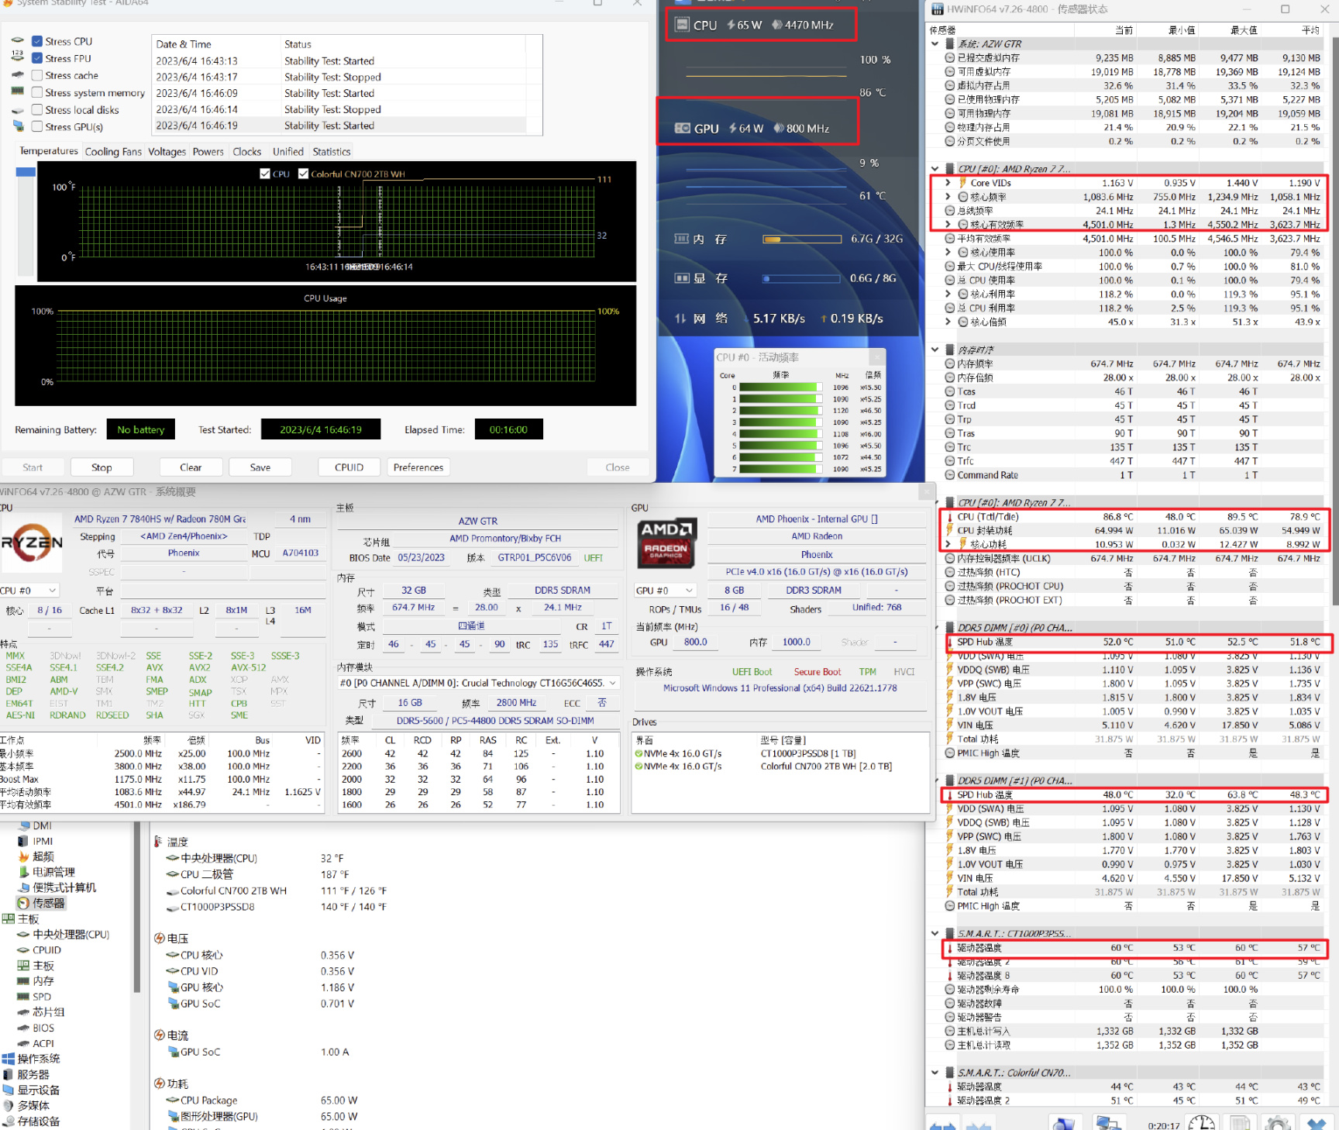Click the memory stick icon beside 内存
The image size is (1339, 1130).
point(24,981)
